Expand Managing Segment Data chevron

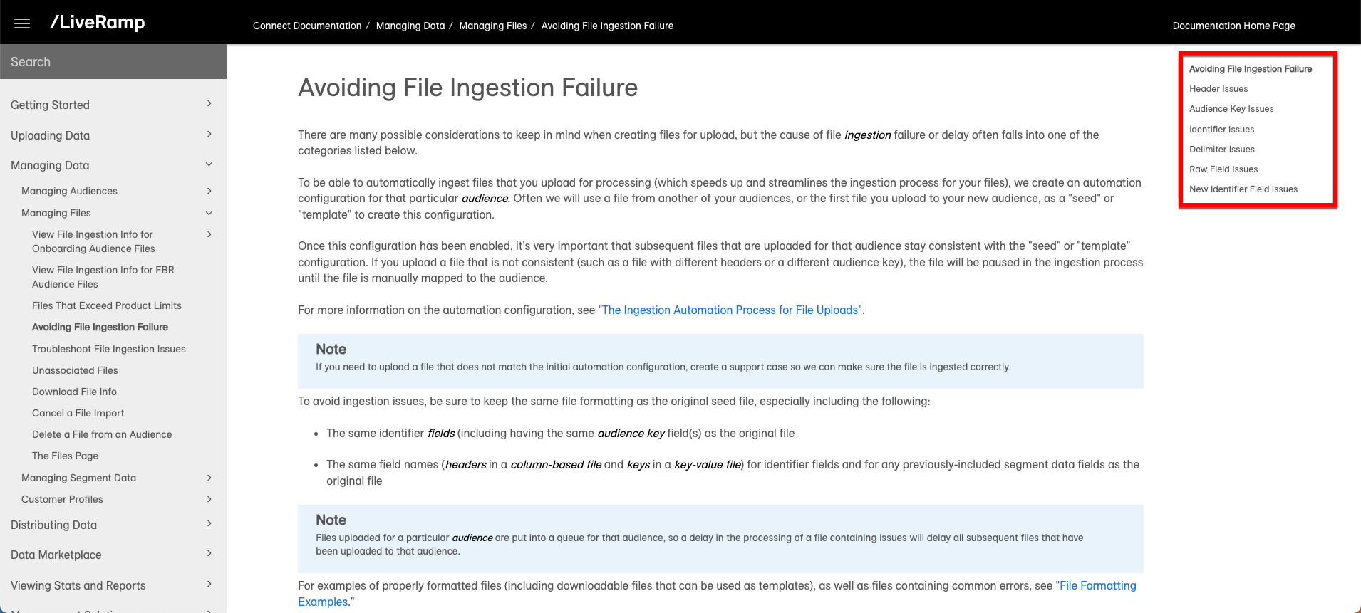pos(209,478)
